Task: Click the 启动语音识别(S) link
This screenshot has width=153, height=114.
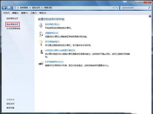Action: [x=52, y=24]
